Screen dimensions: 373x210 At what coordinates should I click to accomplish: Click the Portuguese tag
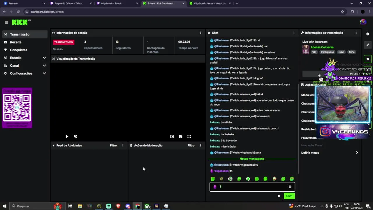(x=327, y=52)
